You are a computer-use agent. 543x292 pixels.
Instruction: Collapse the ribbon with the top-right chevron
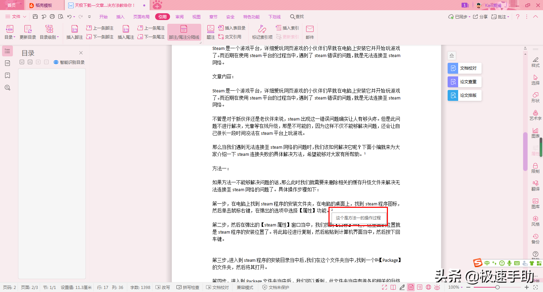click(536, 17)
